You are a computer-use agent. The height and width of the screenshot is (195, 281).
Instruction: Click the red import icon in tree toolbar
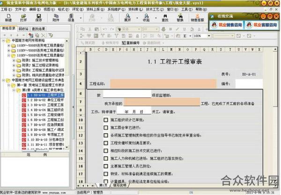click(30, 35)
